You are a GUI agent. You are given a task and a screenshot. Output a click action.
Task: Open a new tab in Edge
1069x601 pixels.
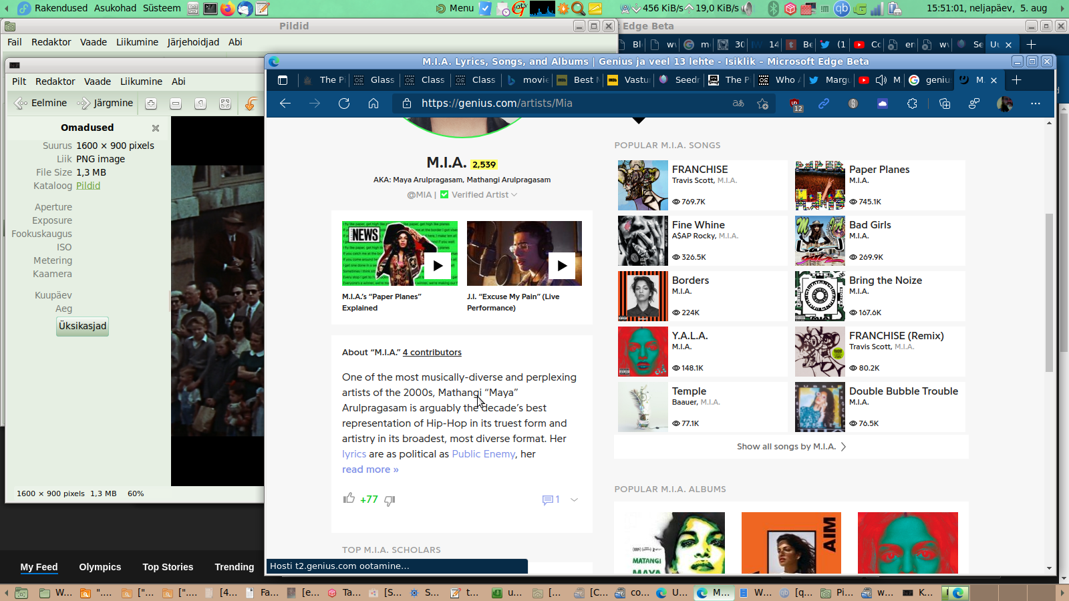[x=1017, y=80]
